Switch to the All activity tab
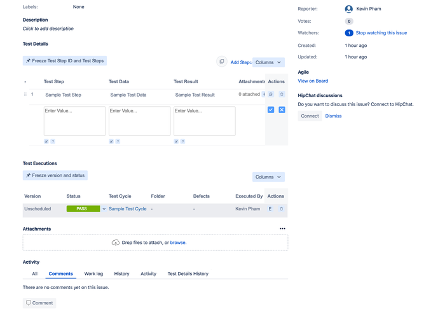 pyautogui.click(x=34, y=274)
